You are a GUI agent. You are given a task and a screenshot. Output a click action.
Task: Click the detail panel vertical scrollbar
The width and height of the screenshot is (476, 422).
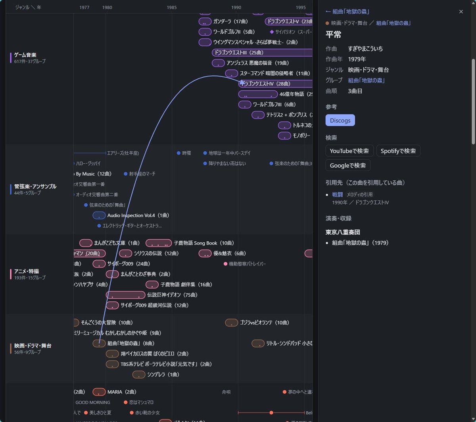473,102
